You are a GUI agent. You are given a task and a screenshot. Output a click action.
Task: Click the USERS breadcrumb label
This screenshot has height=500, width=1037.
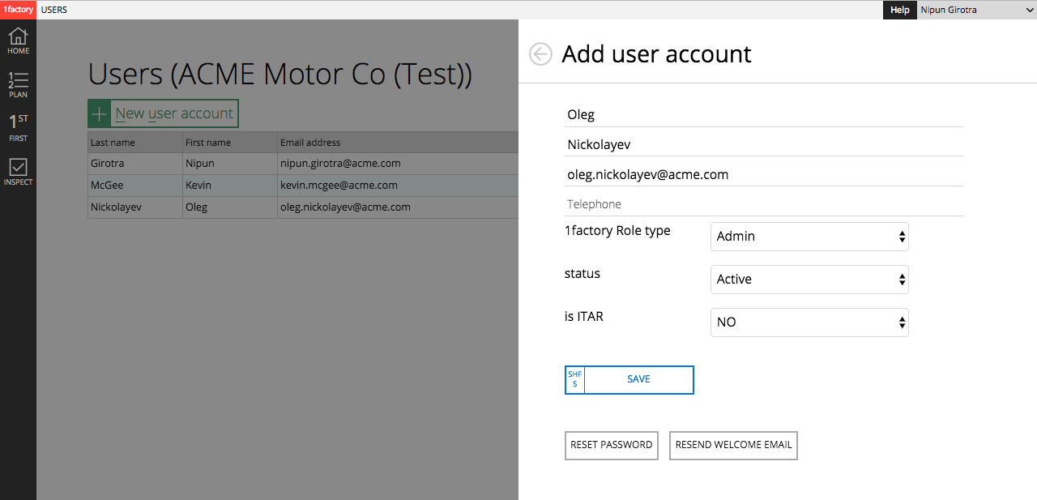pyautogui.click(x=54, y=10)
